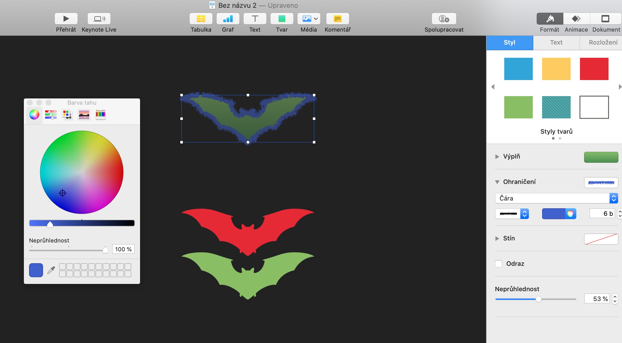The image size is (622, 343).
Task: Select the color sliders picker mode
Action: pos(51,115)
